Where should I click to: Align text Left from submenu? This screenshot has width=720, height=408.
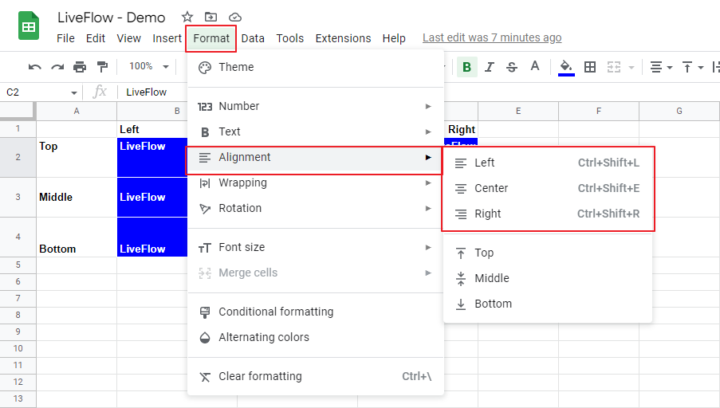[x=548, y=163]
